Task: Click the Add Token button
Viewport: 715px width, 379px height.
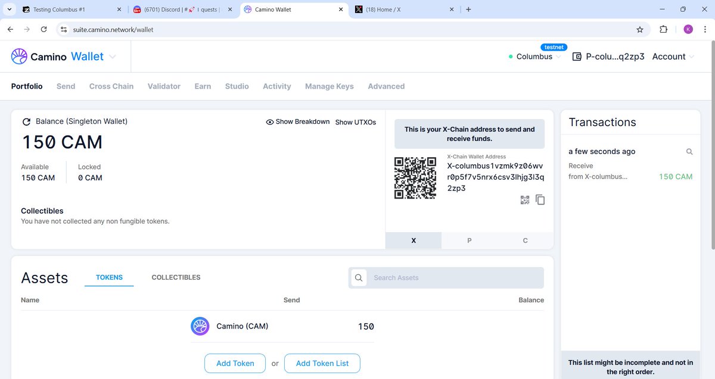Action: coord(235,364)
